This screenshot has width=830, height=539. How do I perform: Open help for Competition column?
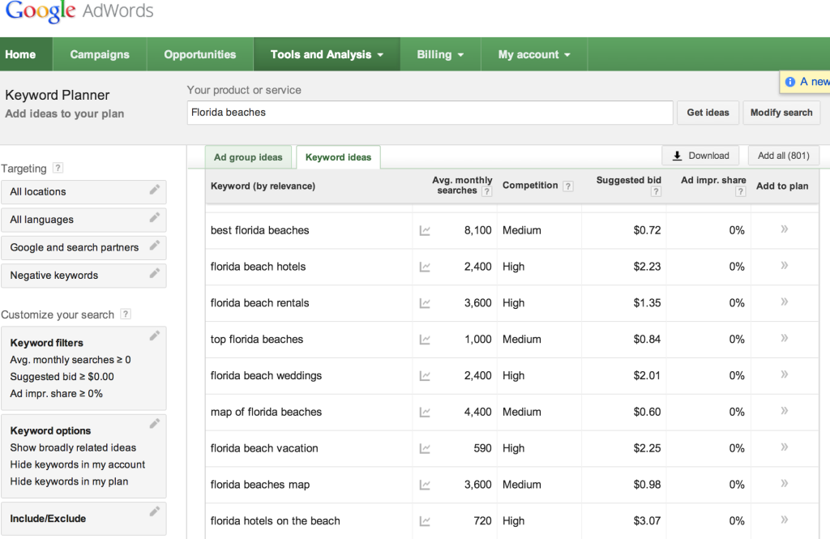point(568,186)
